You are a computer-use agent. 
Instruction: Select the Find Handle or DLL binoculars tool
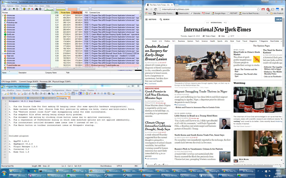coord(36,9)
